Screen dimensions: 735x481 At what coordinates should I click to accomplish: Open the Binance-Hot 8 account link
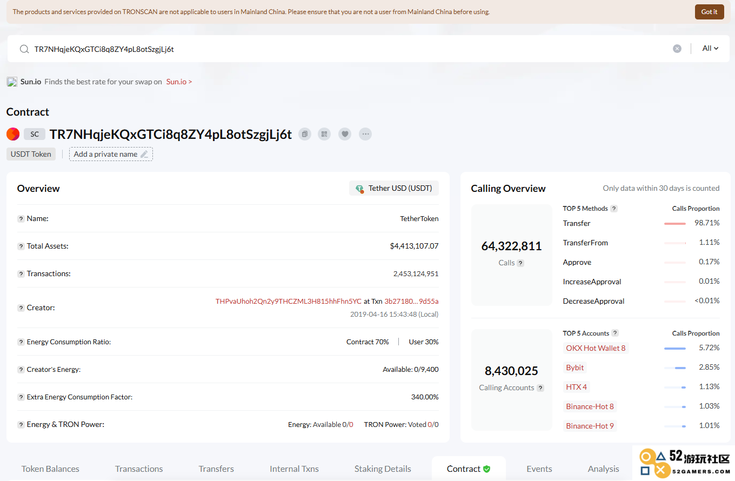[x=590, y=406]
